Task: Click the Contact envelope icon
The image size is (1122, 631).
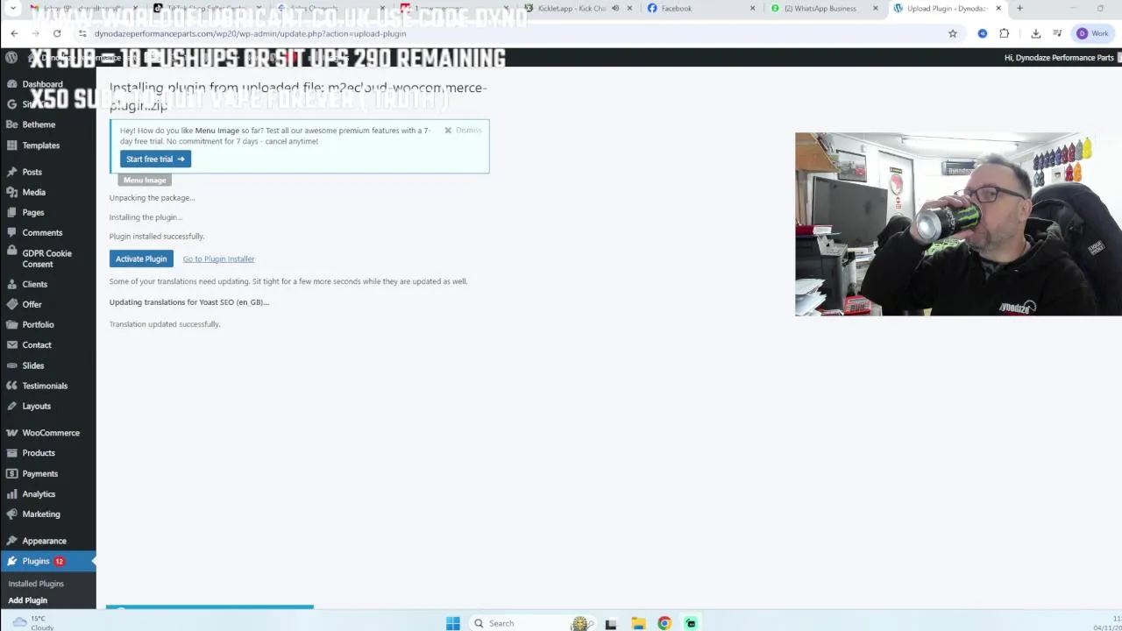Action: click(11, 344)
